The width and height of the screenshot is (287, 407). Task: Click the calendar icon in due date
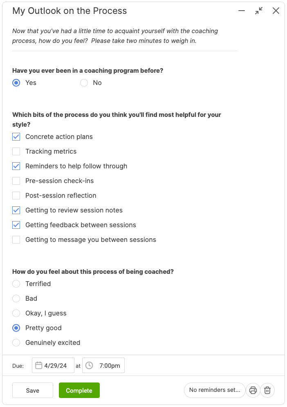pyautogui.click(x=39, y=365)
